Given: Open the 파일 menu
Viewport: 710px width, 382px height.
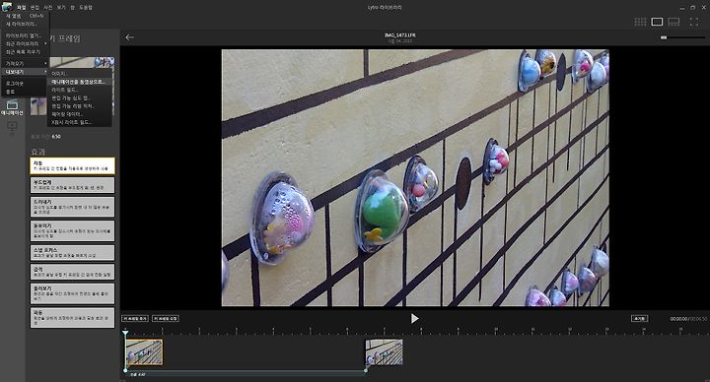Looking at the screenshot, I should click(x=22, y=8).
